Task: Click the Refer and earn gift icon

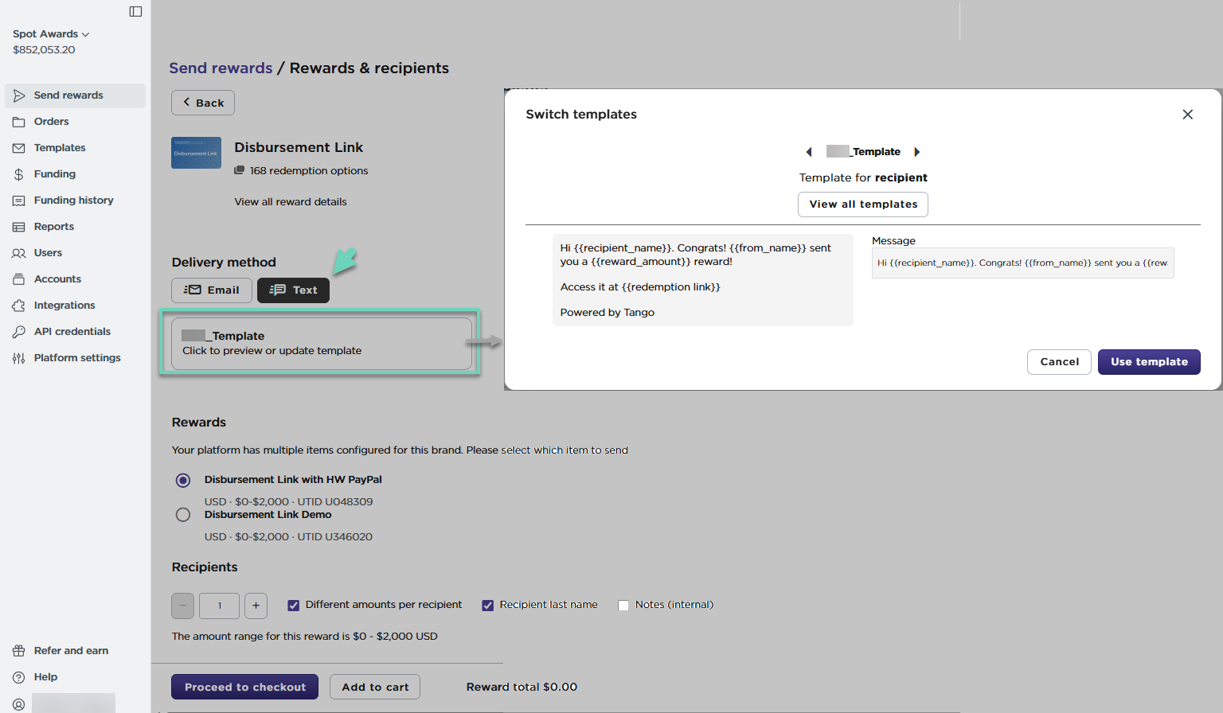Action: pos(19,651)
